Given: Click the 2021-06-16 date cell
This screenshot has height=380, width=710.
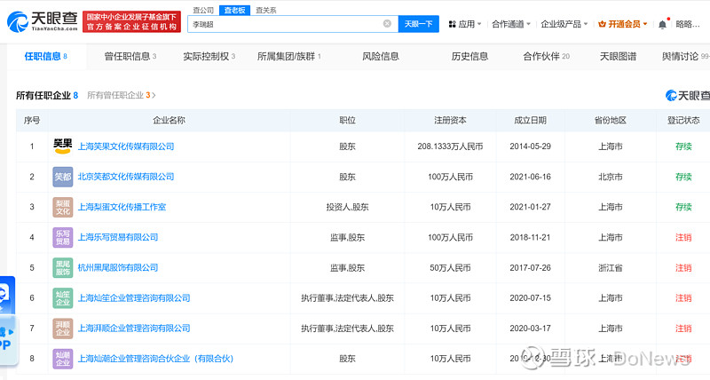Looking at the screenshot, I should pos(530,177).
